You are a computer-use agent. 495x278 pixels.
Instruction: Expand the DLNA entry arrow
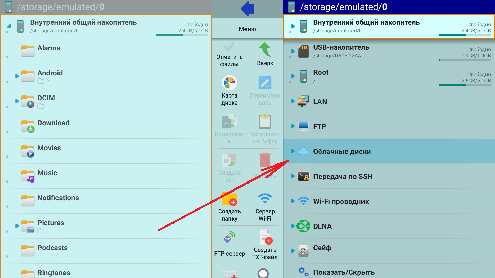(x=293, y=226)
